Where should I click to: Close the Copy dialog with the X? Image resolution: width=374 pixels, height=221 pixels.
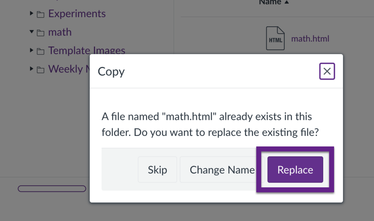(327, 71)
